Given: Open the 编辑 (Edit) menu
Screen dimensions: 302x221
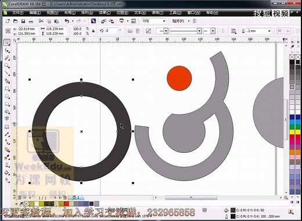Looking at the screenshot, I should 35,13.
